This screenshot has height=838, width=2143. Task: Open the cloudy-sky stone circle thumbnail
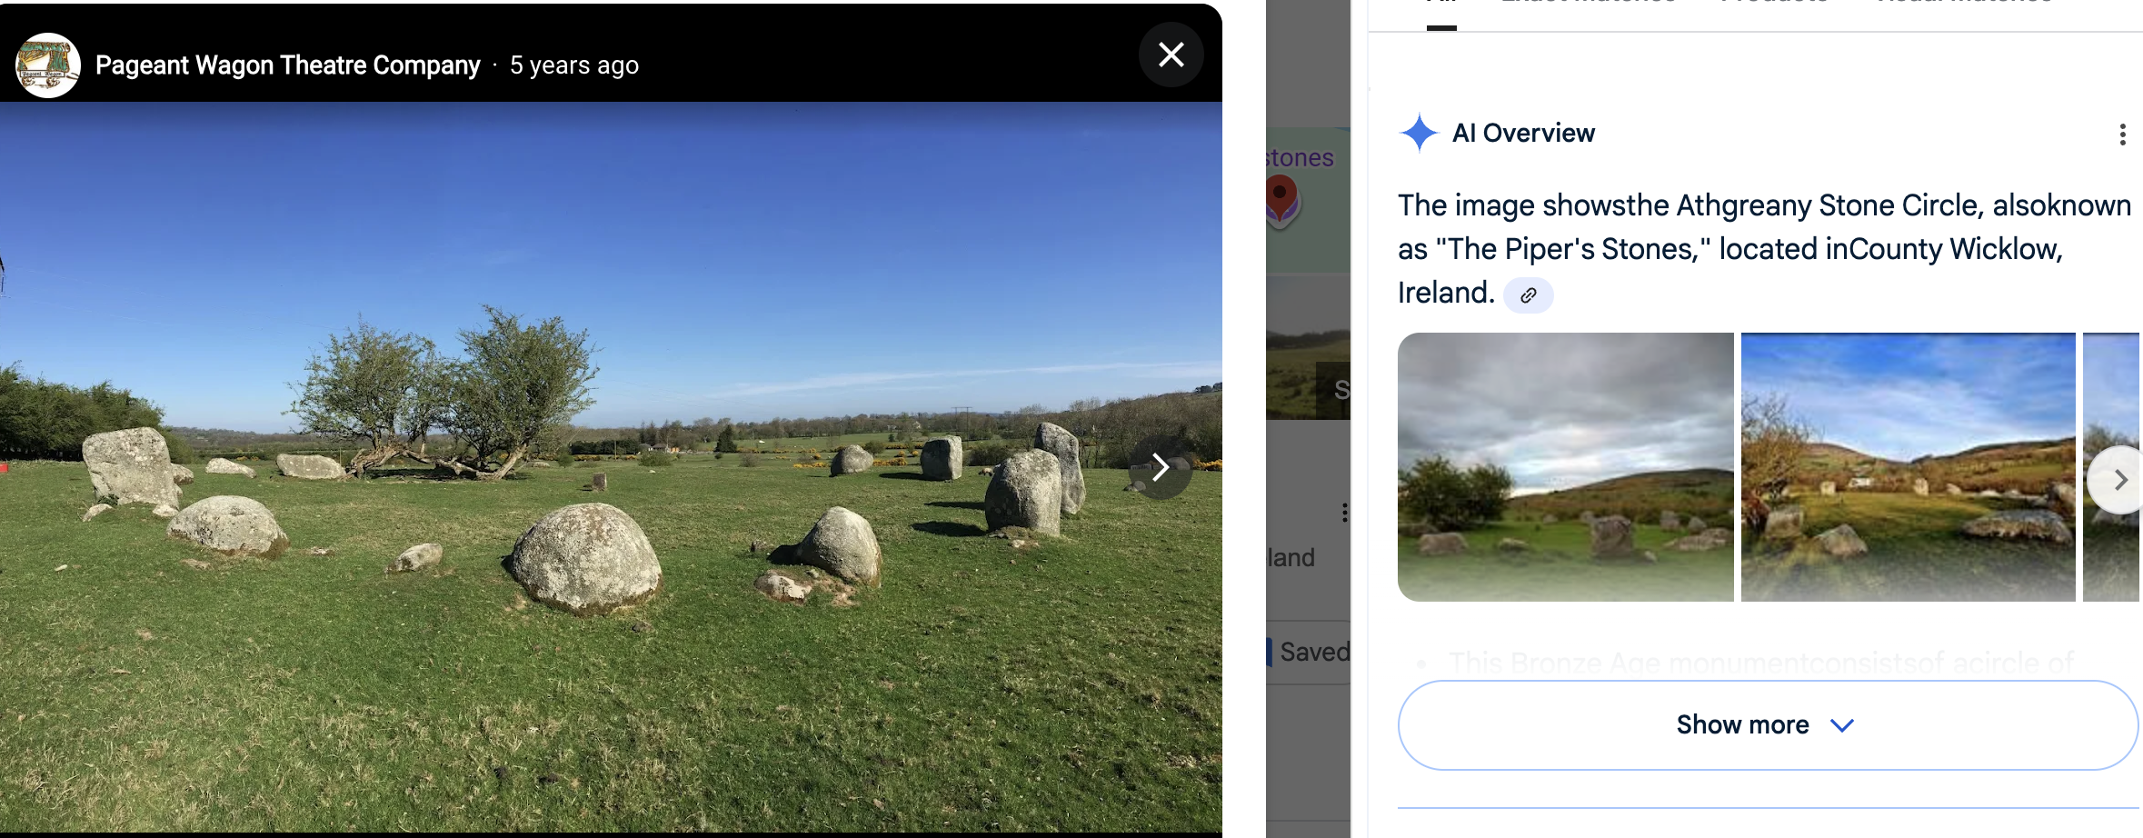[1565, 466]
